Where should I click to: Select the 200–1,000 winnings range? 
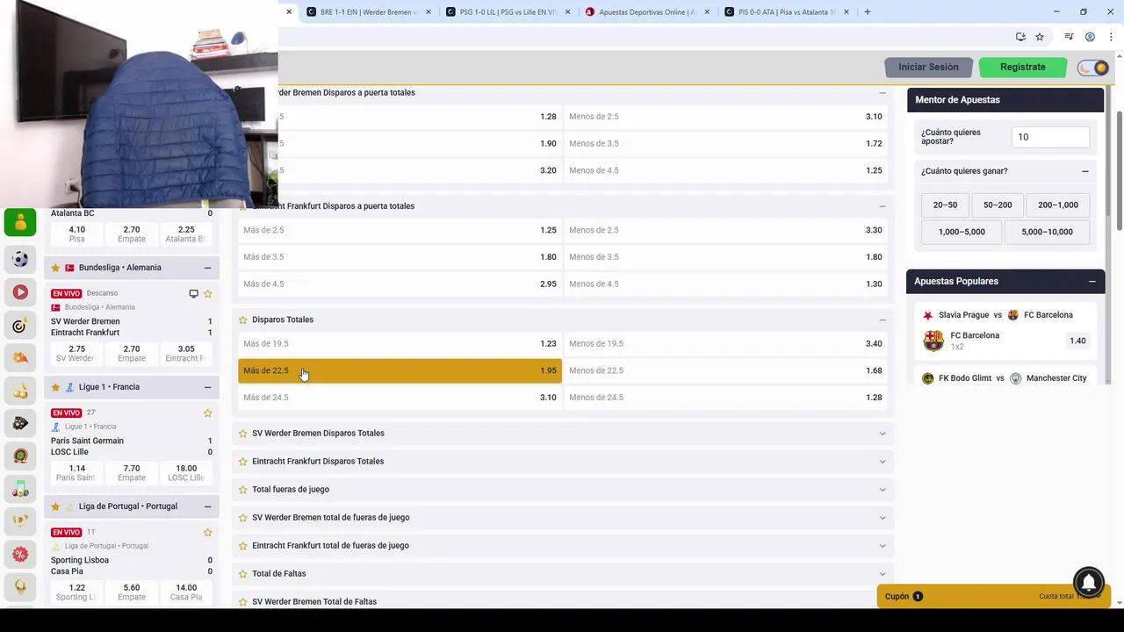point(1057,205)
